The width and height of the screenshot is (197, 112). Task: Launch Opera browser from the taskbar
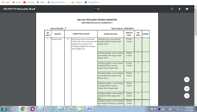tap(33, 109)
